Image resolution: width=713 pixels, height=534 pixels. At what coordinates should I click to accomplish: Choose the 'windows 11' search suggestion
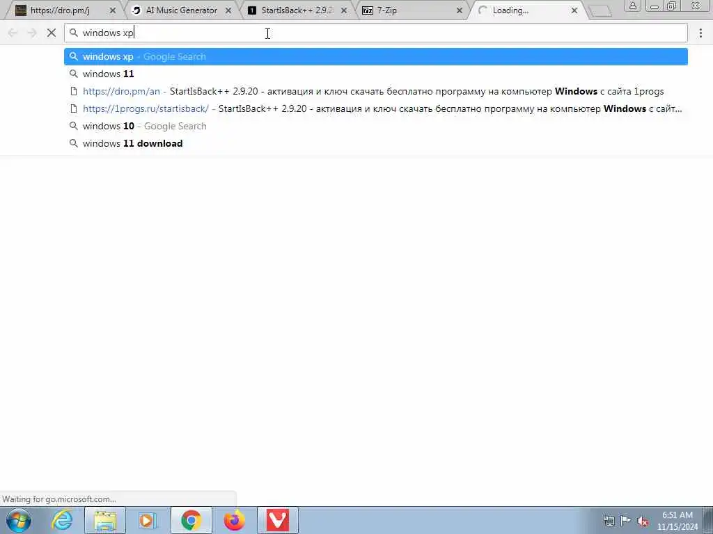coord(375,74)
